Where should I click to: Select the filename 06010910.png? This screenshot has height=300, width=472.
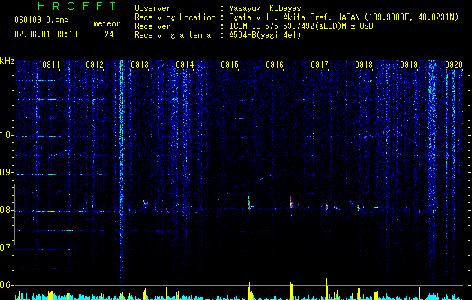tap(41, 19)
